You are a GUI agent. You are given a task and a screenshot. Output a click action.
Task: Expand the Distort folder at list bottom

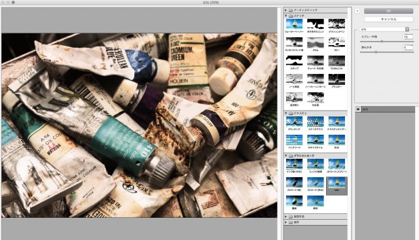point(285,222)
